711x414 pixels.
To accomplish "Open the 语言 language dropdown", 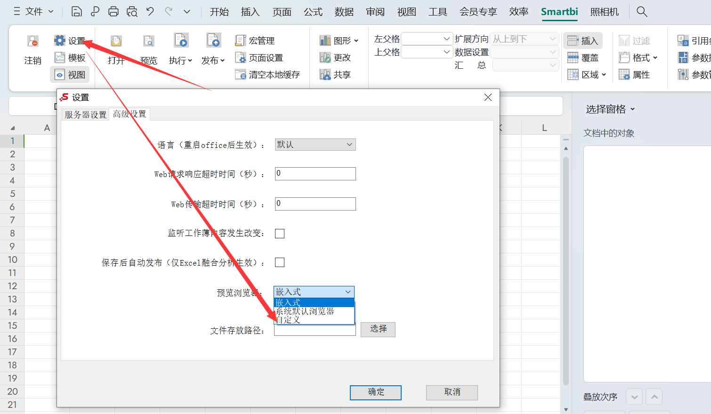I will pos(315,145).
